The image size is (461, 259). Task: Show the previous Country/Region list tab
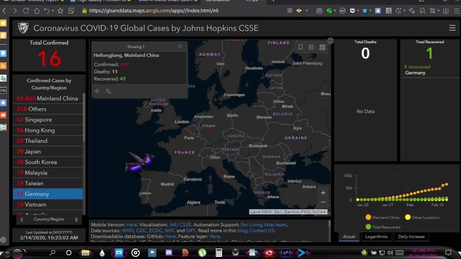tap(21, 219)
